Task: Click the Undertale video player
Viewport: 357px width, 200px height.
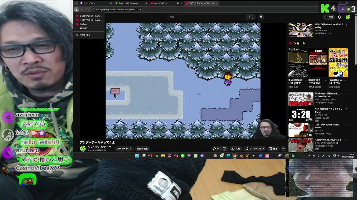Action: point(183,81)
